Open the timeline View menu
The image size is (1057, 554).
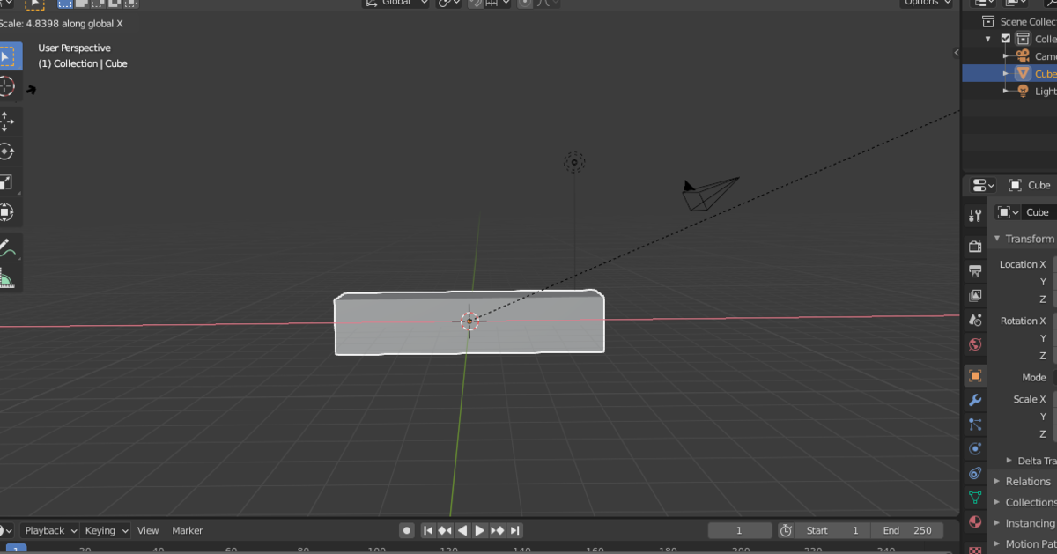coord(148,530)
